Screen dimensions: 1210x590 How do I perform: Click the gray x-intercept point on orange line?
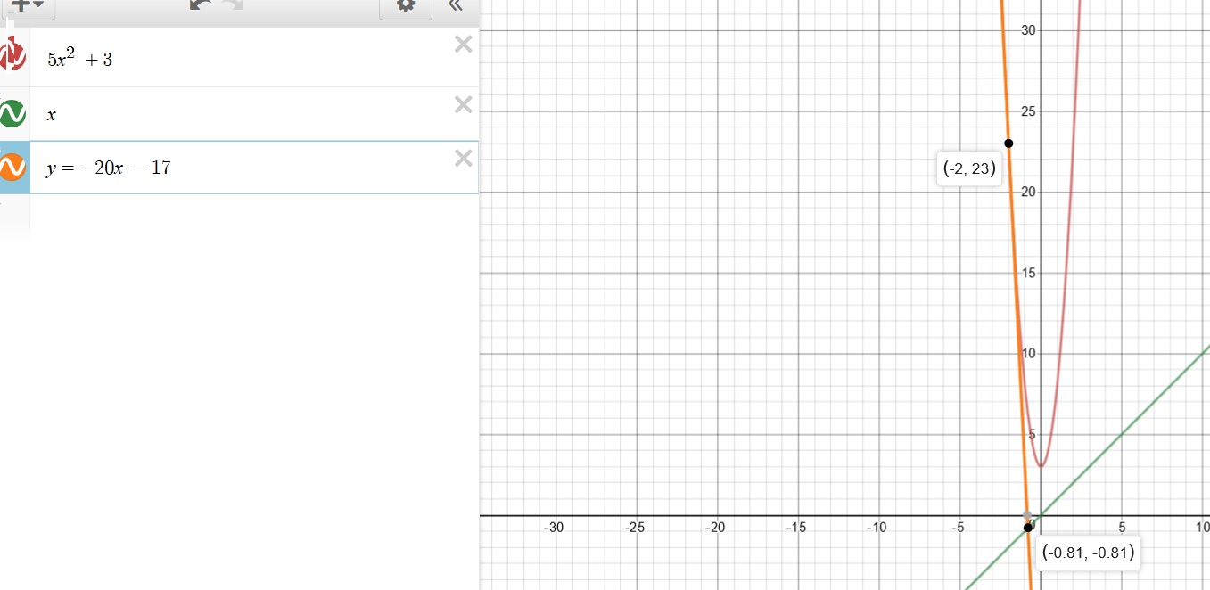click(x=1027, y=515)
